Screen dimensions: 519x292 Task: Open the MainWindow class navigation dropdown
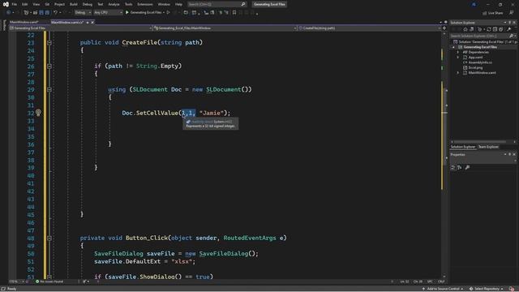[x=225, y=28]
